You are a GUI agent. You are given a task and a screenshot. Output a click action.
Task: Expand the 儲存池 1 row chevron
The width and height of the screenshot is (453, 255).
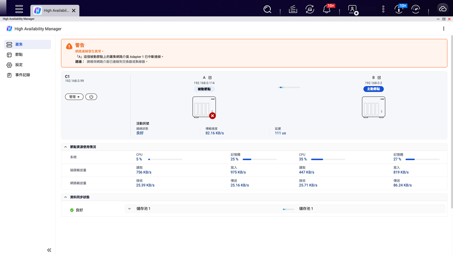129,209
